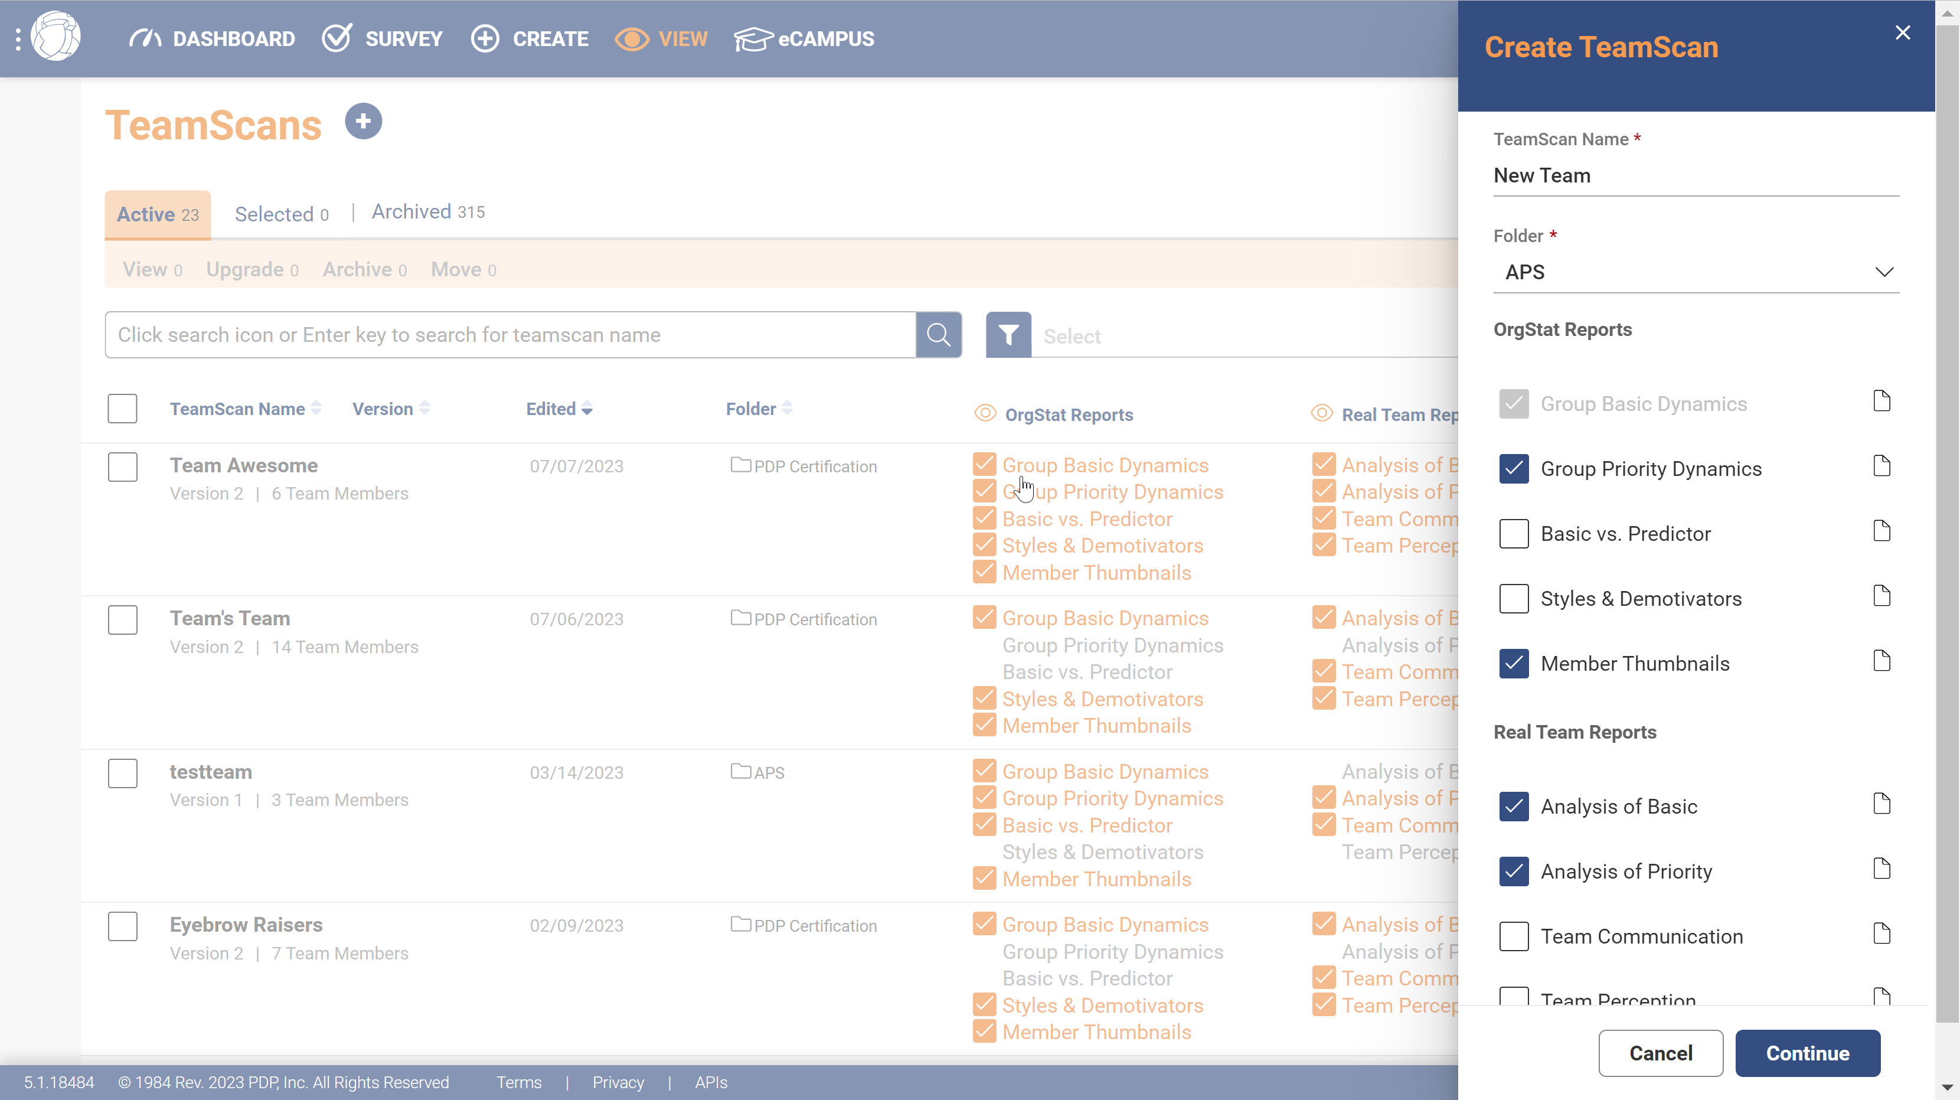
Task: Open the Privacy page link
Action: tap(618, 1082)
